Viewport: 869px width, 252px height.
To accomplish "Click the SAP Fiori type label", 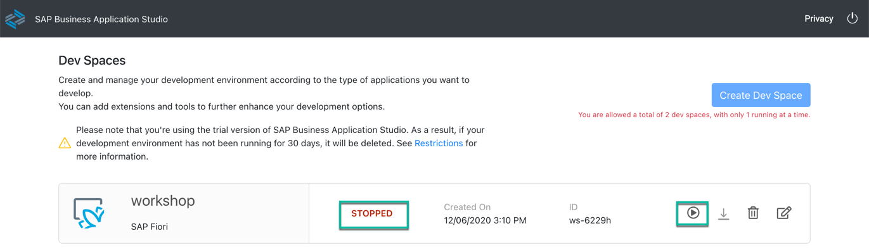I will pos(150,227).
